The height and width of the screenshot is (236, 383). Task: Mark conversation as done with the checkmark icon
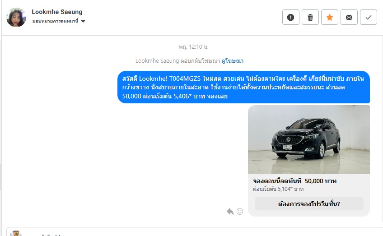tap(369, 17)
